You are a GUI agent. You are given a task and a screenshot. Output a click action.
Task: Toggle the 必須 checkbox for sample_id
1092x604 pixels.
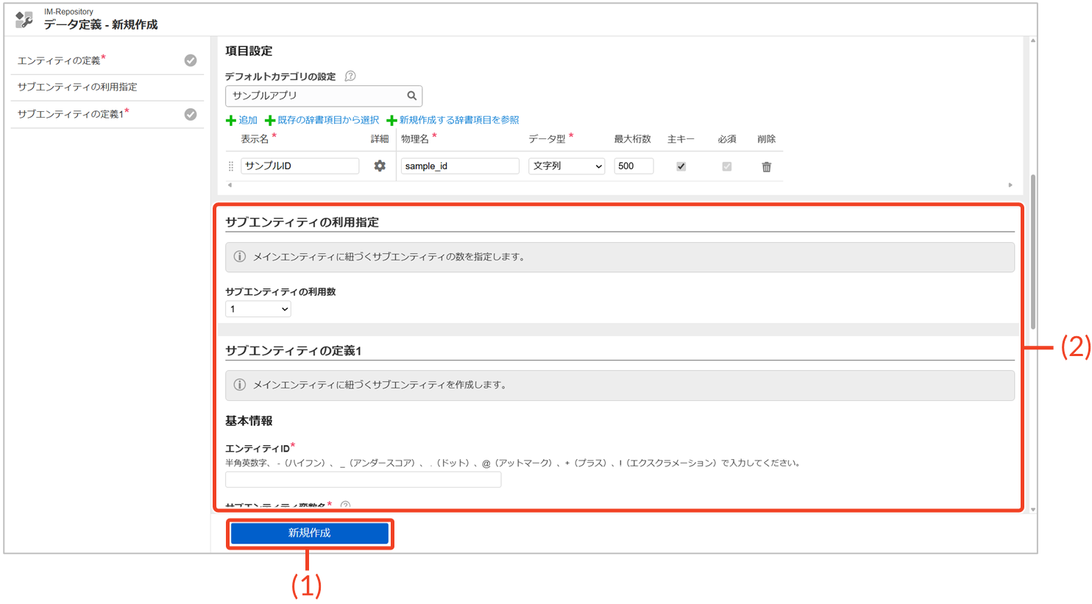point(726,166)
